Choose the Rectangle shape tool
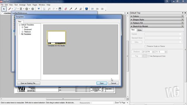Screen dimensions: 187x105 (21, 9)
